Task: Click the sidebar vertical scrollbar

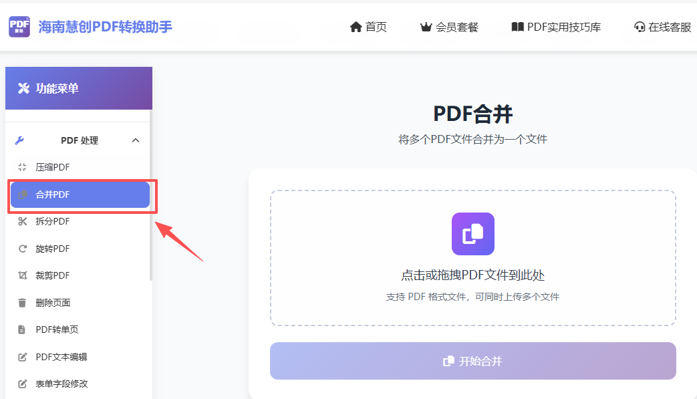Action: pyautogui.click(x=151, y=196)
